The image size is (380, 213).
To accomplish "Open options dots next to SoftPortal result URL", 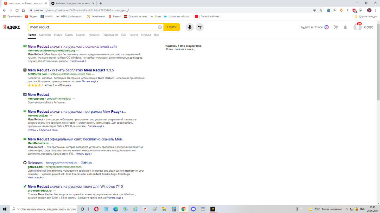I will click(x=94, y=74).
